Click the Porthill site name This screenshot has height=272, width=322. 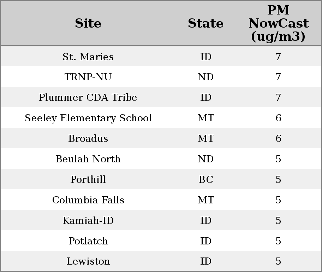coord(88,180)
